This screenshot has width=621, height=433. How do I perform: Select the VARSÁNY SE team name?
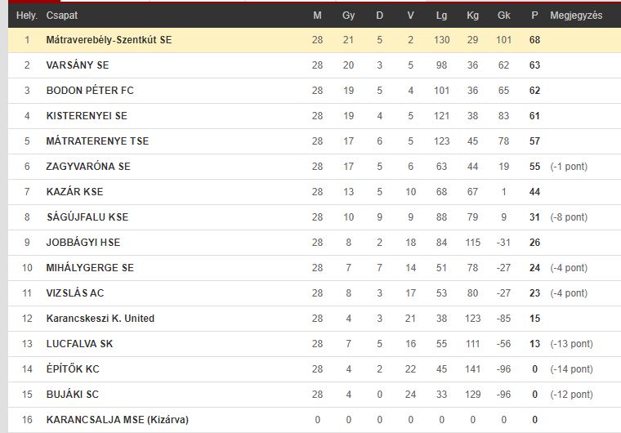pos(78,65)
